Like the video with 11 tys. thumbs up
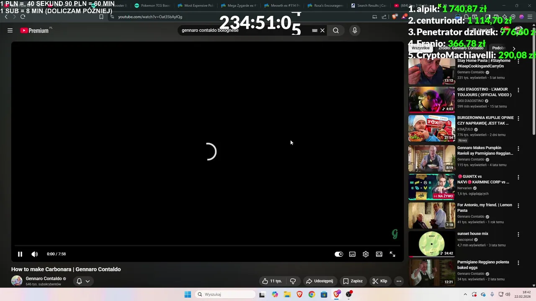The width and height of the screenshot is (536, 301). pyautogui.click(x=272, y=281)
